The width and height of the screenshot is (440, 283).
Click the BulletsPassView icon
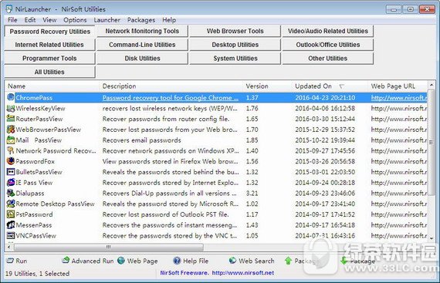click(x=10, y=172)
